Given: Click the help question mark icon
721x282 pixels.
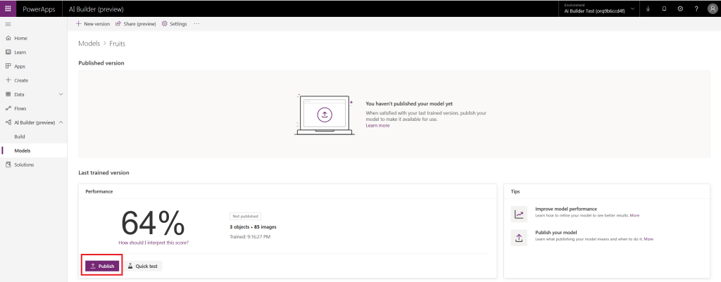Looking at the screenshot, I should pos(696,8).
